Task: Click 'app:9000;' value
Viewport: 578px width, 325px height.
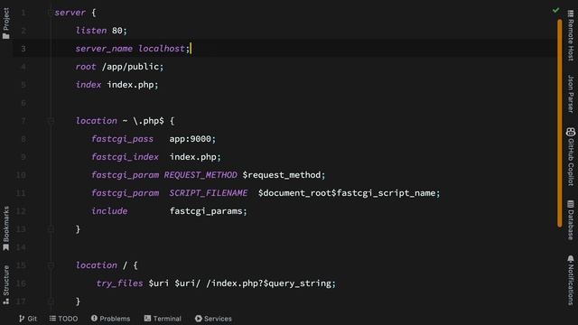Action: (192, 139)
